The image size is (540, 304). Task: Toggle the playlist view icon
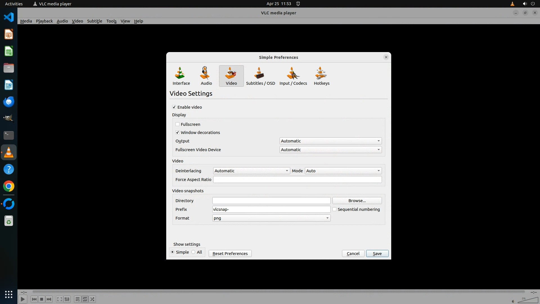tap(77, 299)
